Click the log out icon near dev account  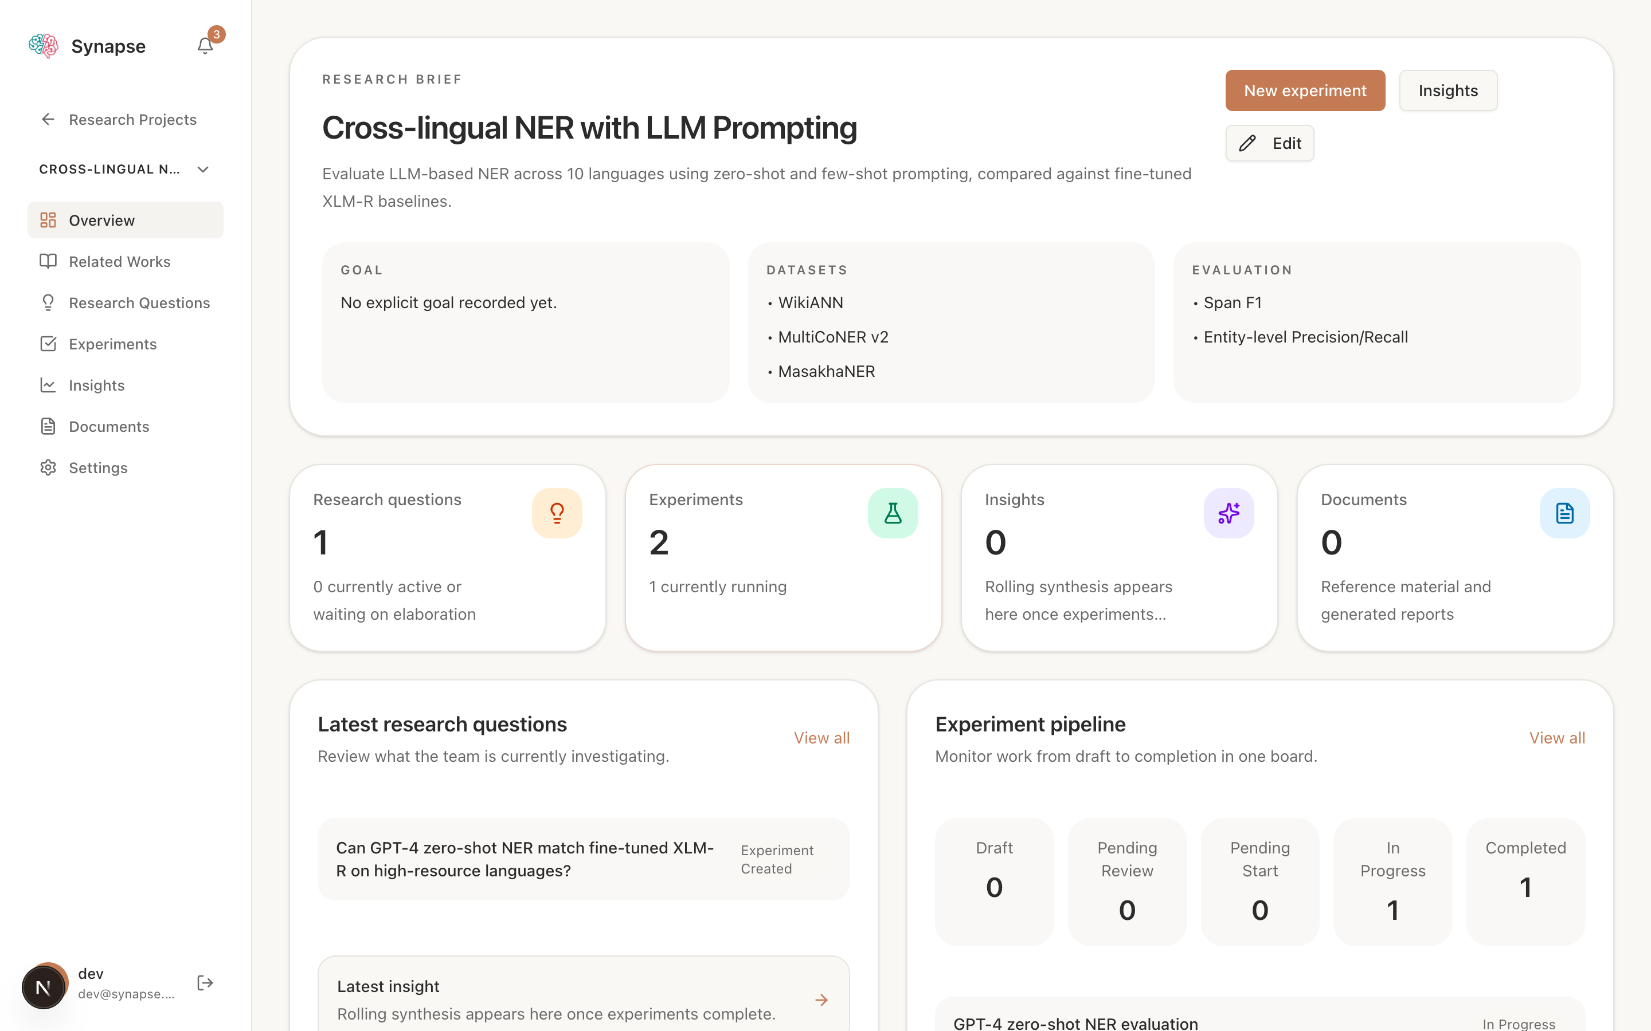click(205, 983)
